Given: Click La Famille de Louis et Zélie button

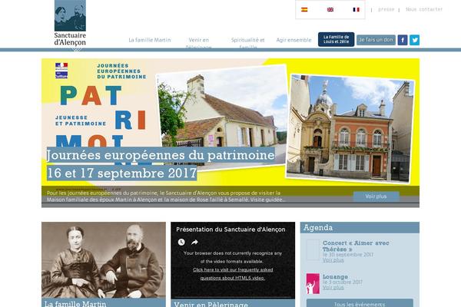Looking at the screenshot, I should pyautogui.click(x=336, y=39).
